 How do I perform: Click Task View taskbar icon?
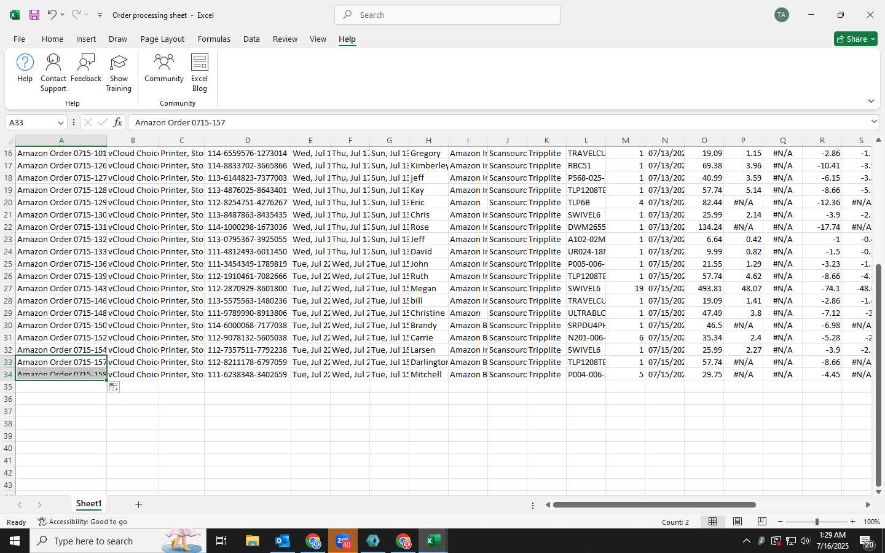pyautogui.click(x=221, y=541)
